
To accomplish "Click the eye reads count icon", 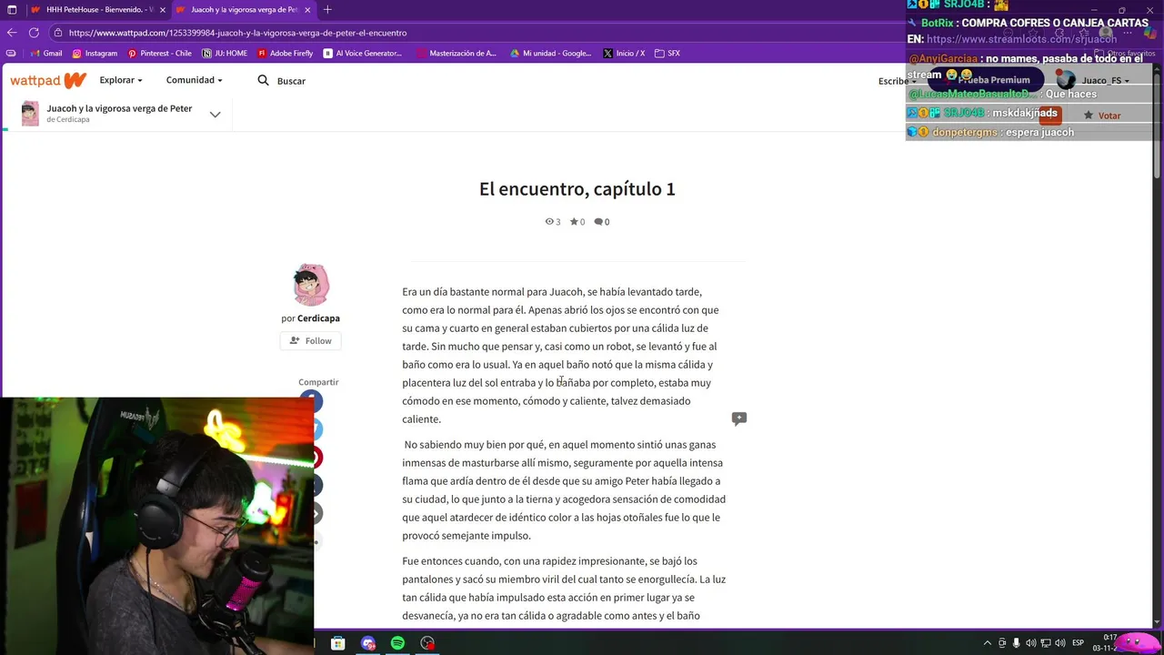I will coord(549,221).
